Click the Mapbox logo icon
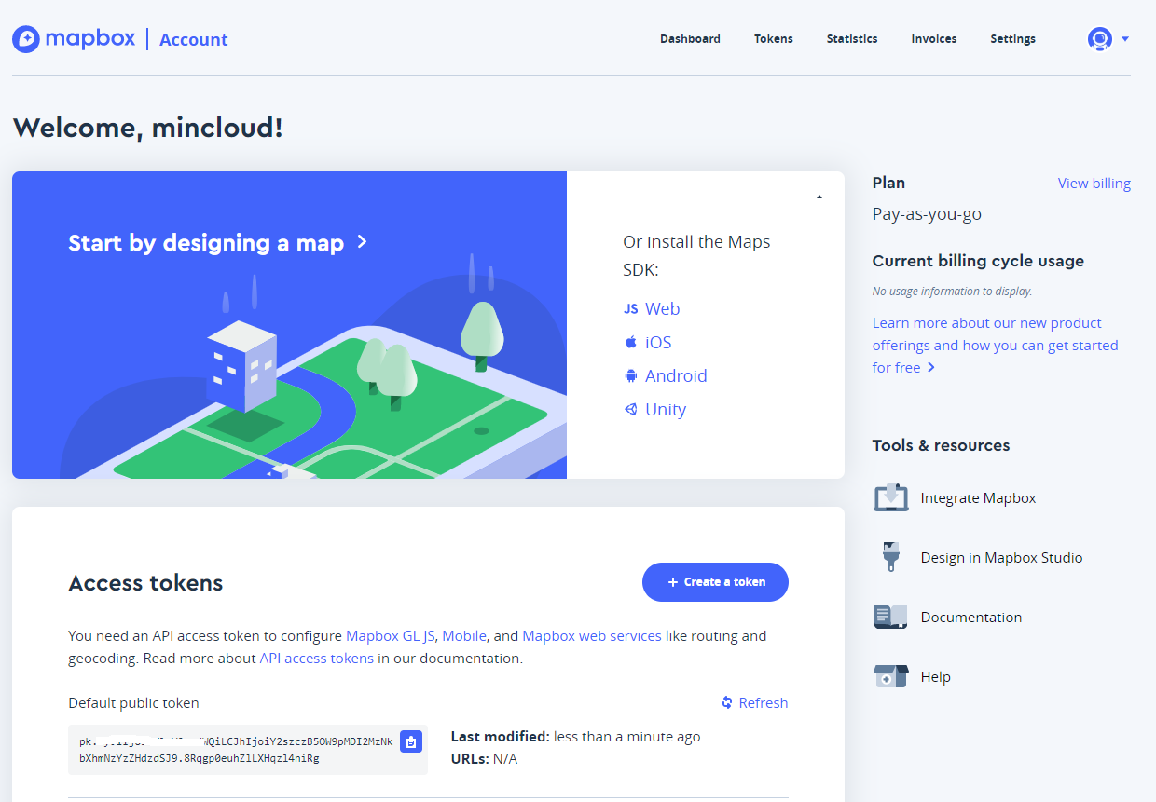 (26, 39)
